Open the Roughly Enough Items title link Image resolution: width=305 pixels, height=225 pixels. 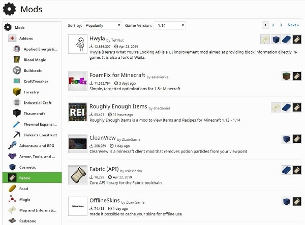pyautogui.click(x=118, y=106)
